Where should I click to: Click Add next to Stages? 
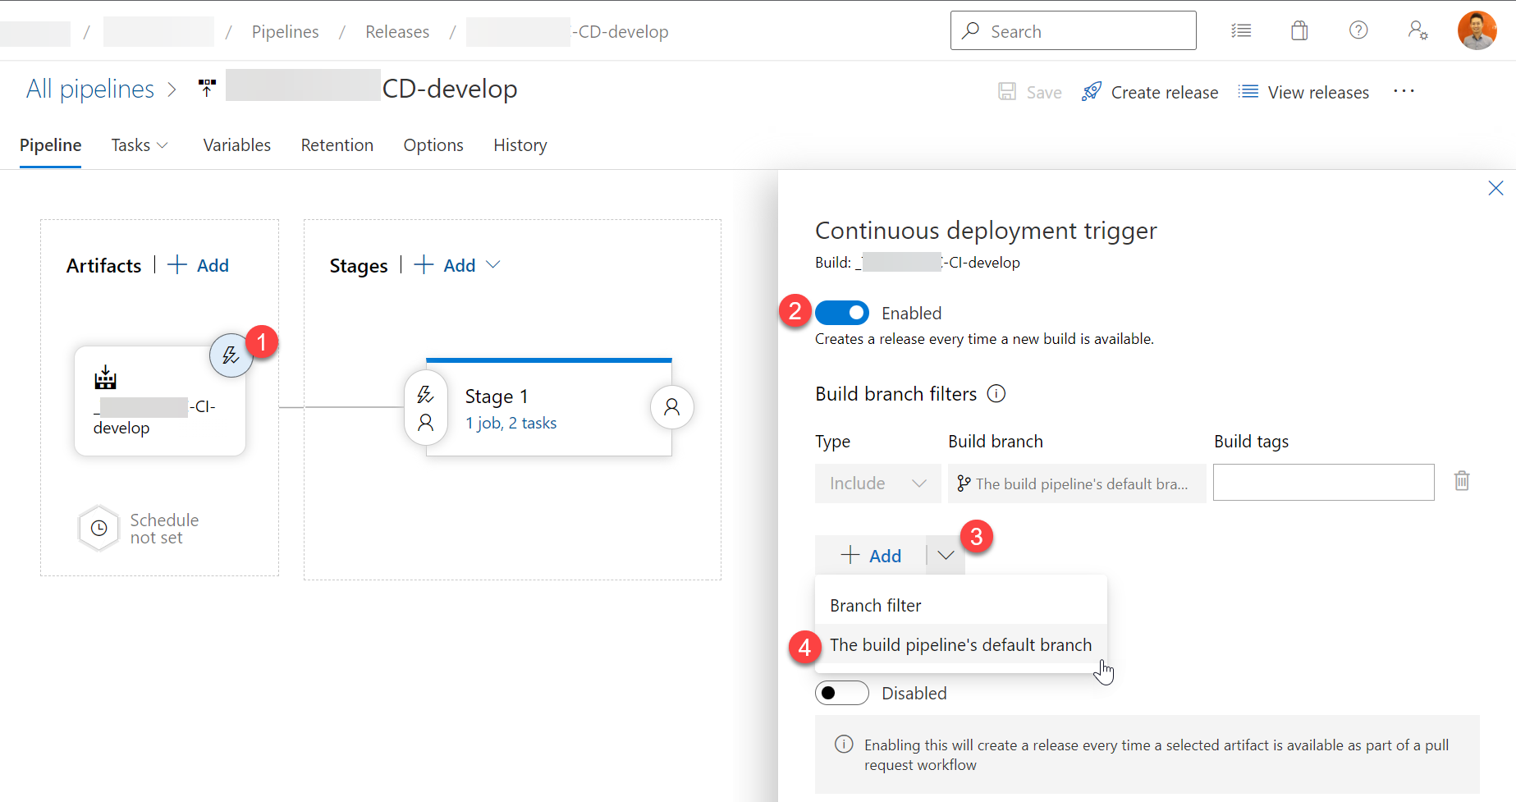(x=445, y=265)
